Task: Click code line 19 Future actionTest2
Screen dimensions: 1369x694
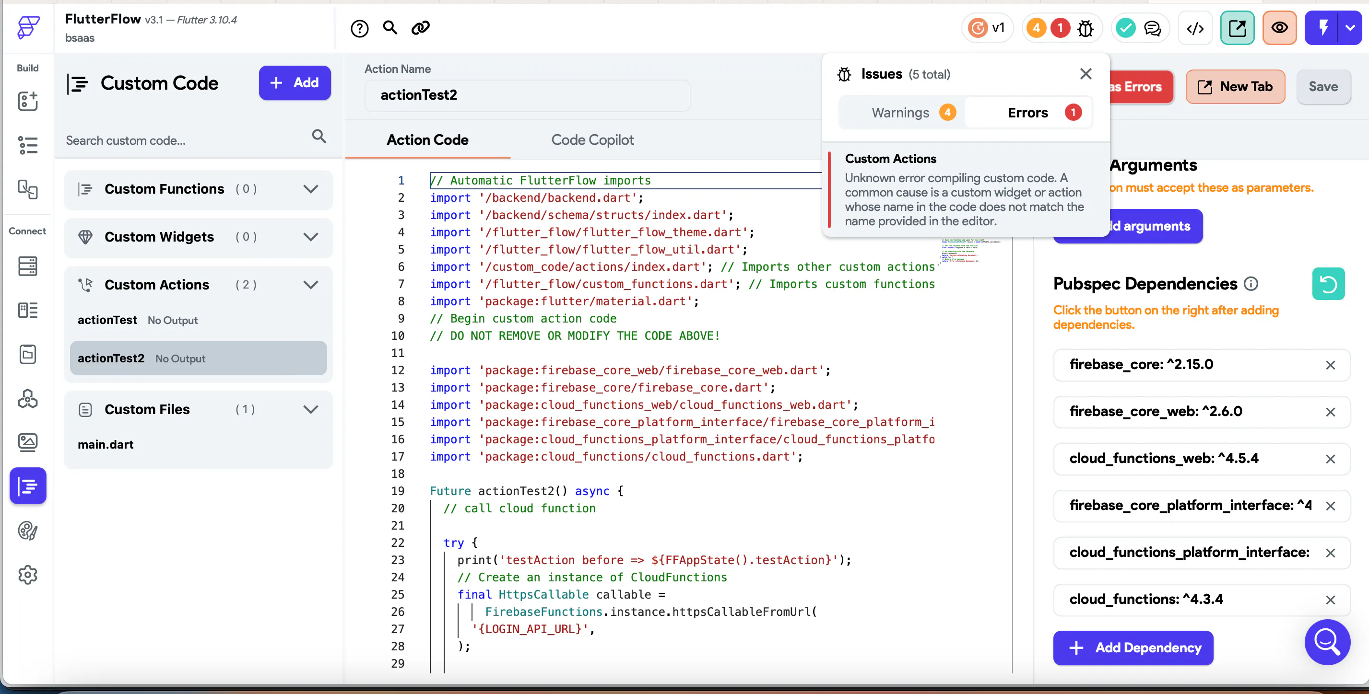Action: click(526, 491)
